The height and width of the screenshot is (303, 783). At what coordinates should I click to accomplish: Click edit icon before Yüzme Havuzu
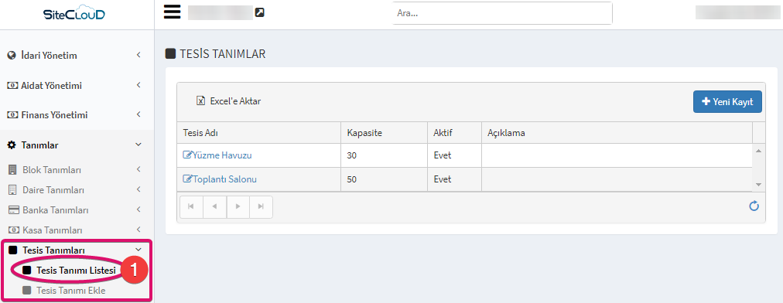click(188, 155)
